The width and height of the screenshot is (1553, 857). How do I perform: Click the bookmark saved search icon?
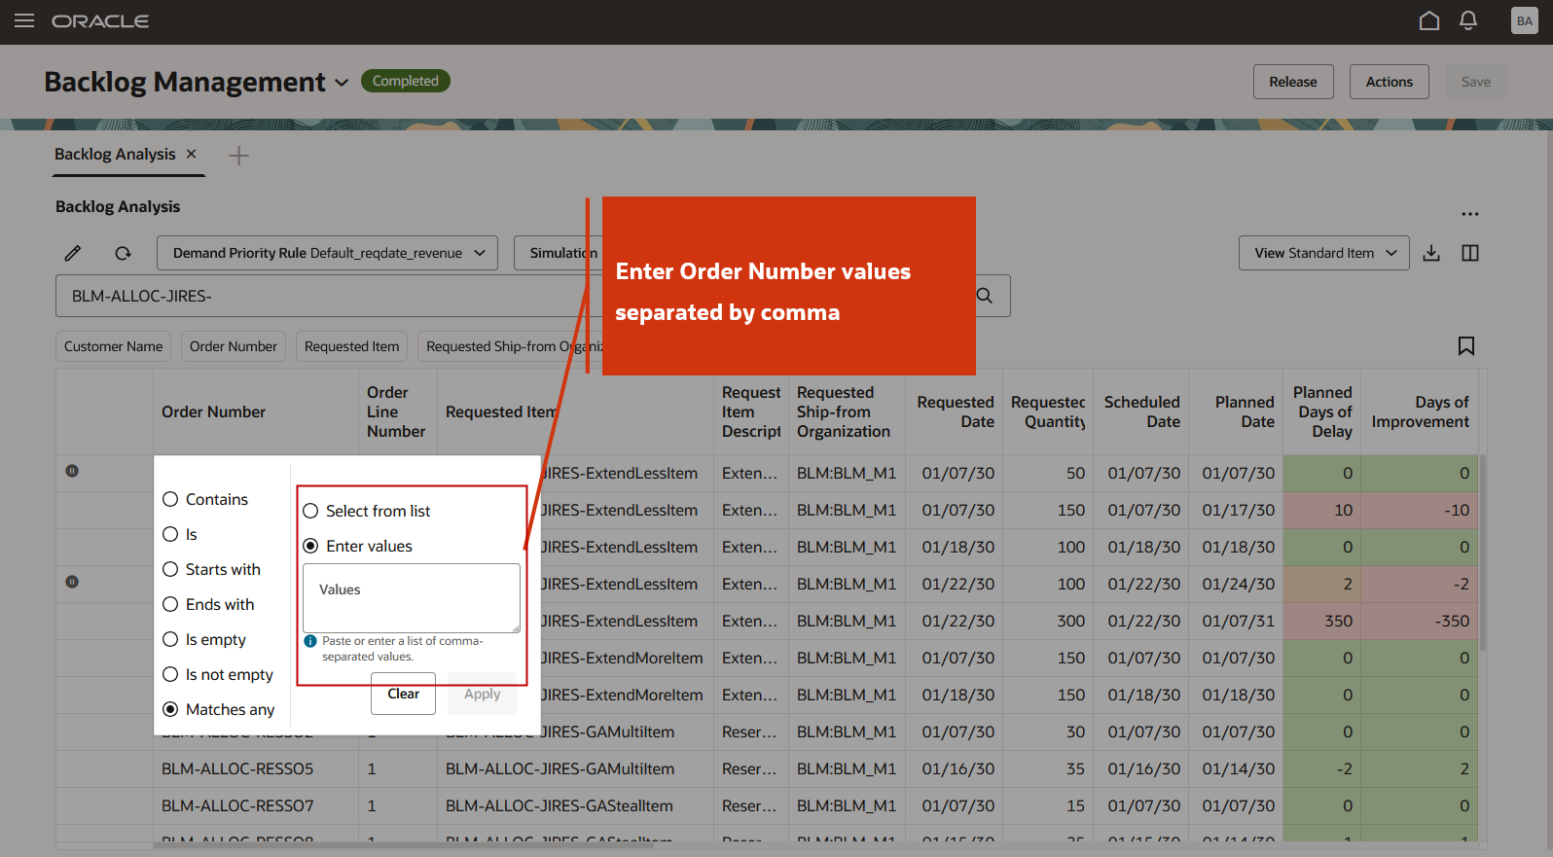pos(1466,346)
